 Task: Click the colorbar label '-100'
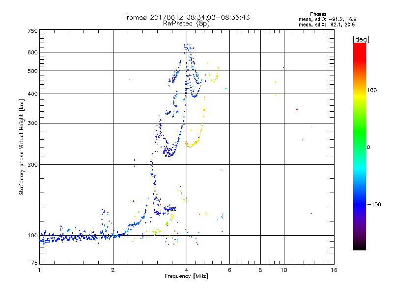(x=374, y=204)
